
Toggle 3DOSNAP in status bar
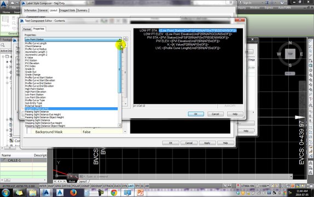coord(96,186)
